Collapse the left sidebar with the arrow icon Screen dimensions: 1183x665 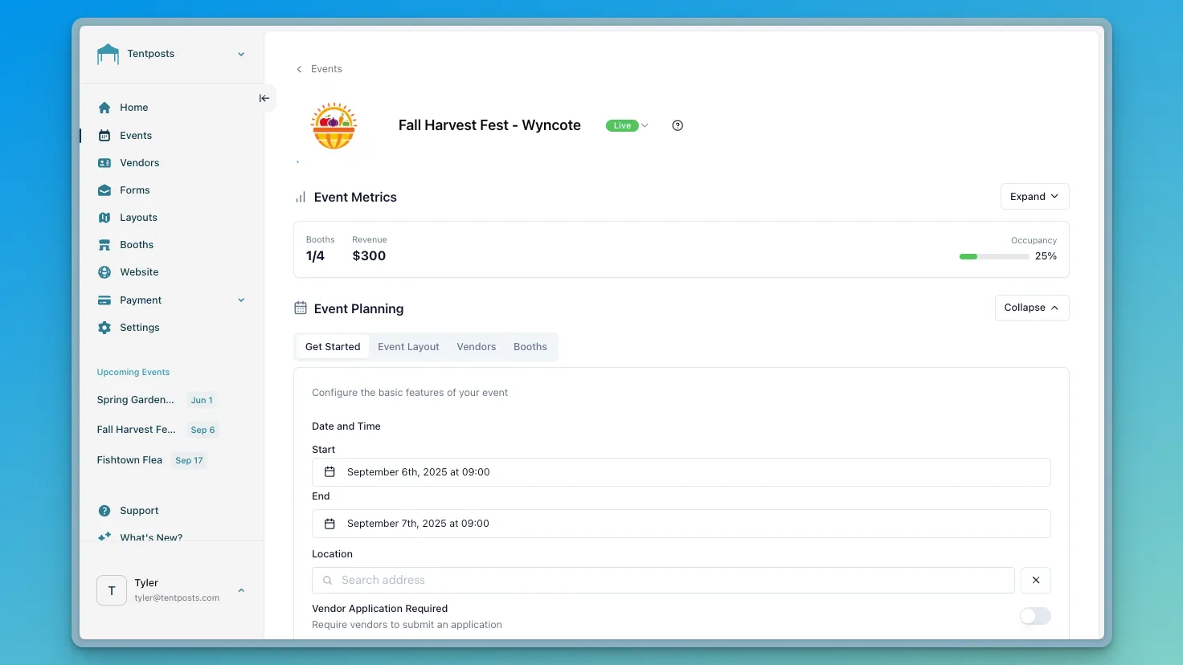point(264,97)
